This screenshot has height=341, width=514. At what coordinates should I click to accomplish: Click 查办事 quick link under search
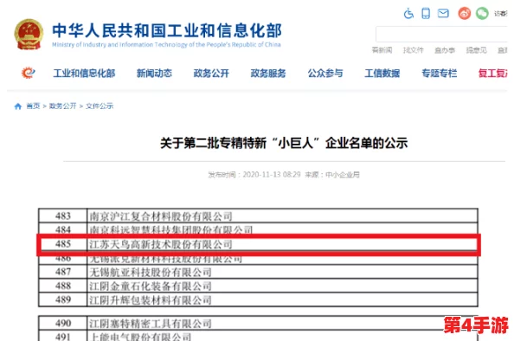coord(445,50)
